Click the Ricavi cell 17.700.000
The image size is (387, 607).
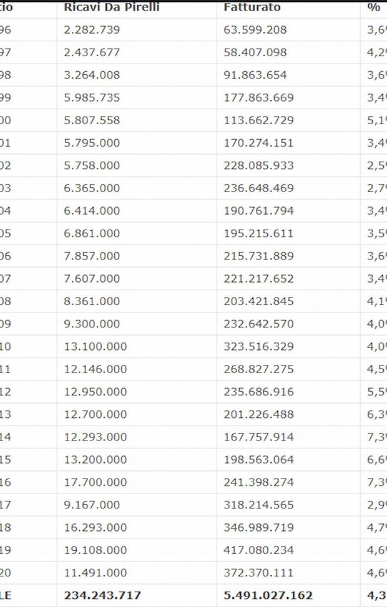95,482
